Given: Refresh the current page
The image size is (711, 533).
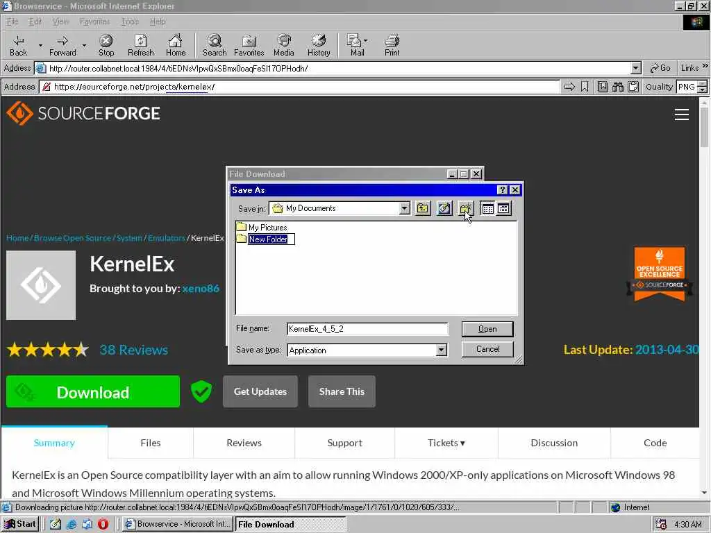Looking at the screenshot, I should click(x=140, y=45).
